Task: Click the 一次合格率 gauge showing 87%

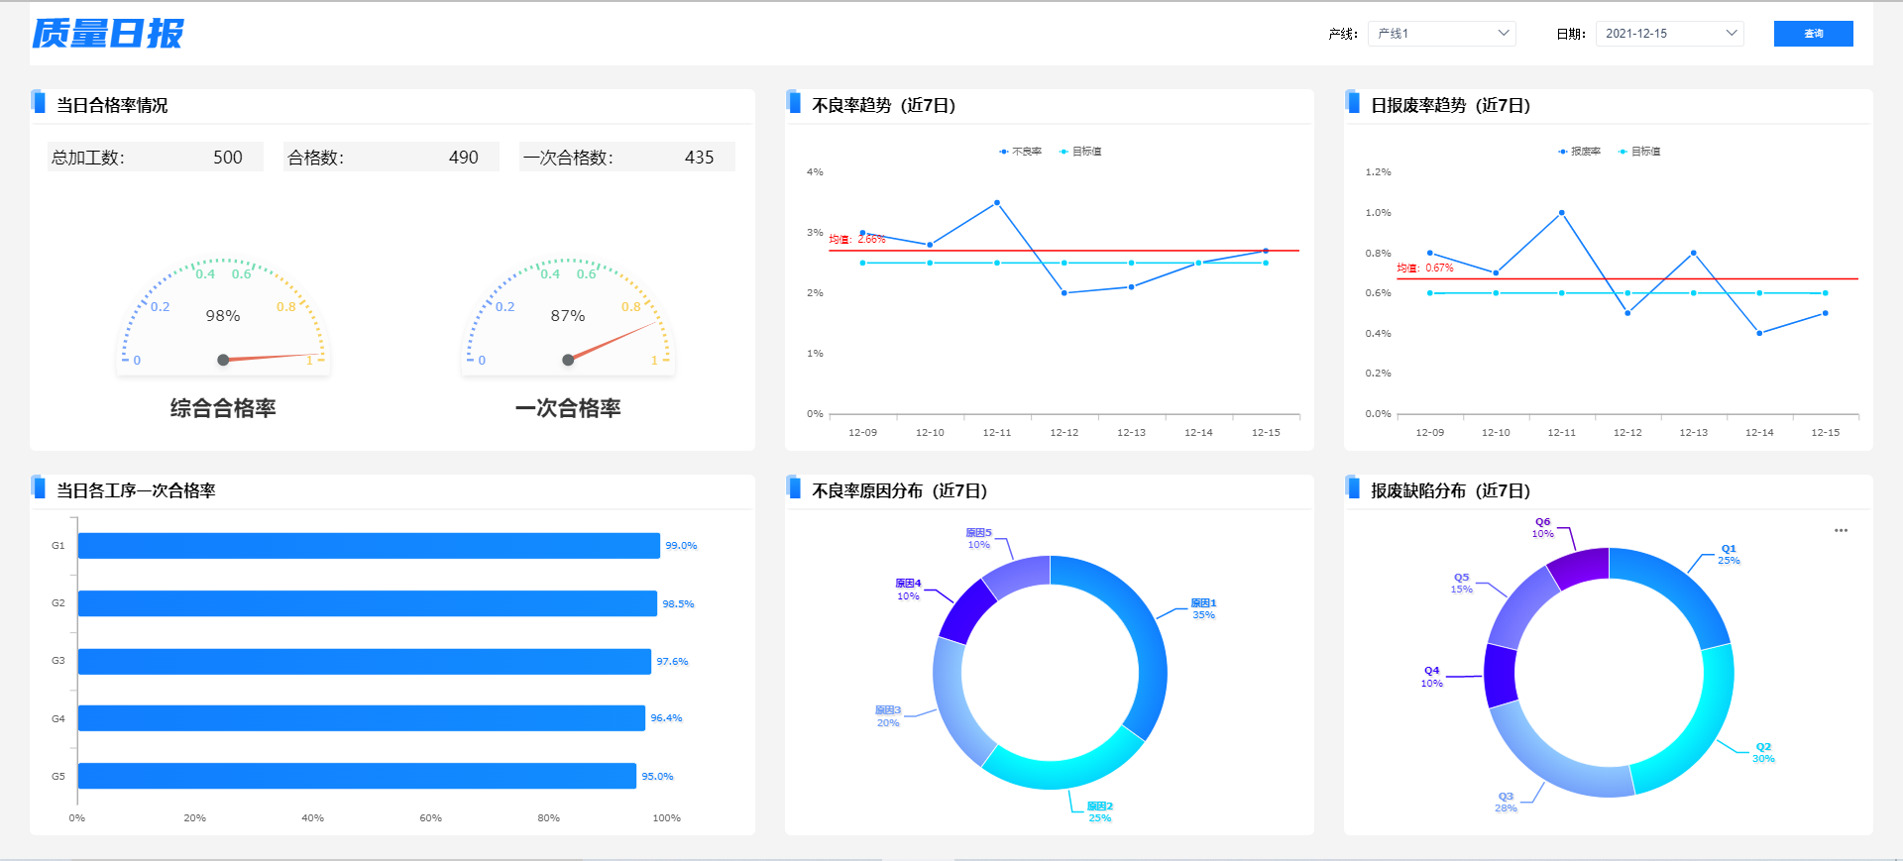Action: coord(568,317)
